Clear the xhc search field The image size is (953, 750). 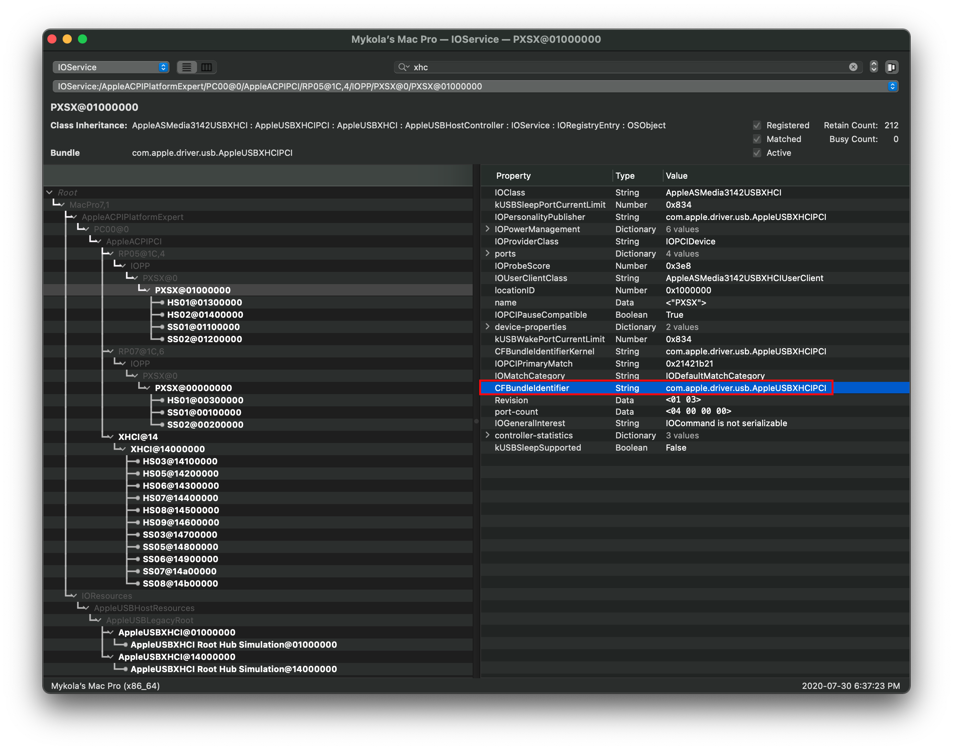click(853, 67)
